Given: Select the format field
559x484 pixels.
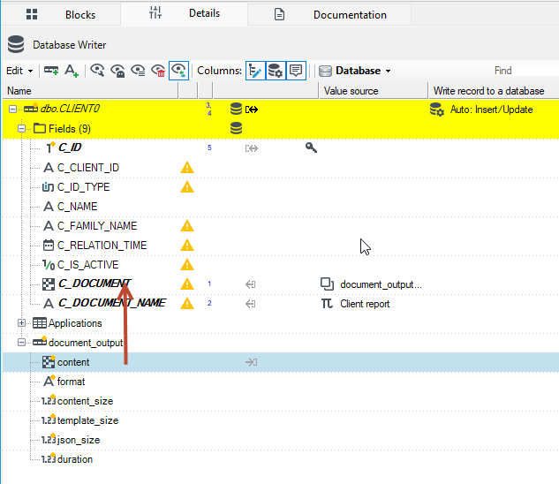Looking at the screenshot, I should tap(71, 382).
